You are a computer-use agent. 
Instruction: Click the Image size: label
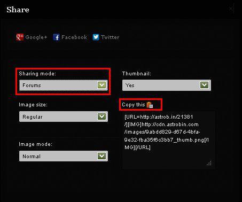[x=33, y=105]
